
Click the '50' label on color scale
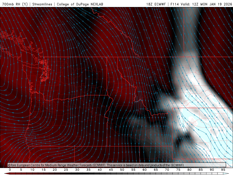point(122,170)
